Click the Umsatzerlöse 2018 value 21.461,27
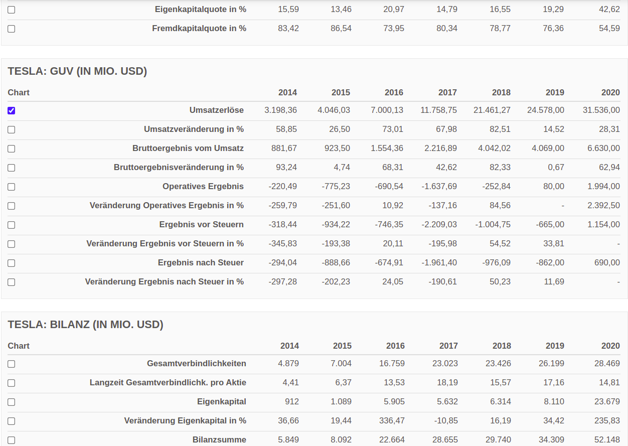 492,110
